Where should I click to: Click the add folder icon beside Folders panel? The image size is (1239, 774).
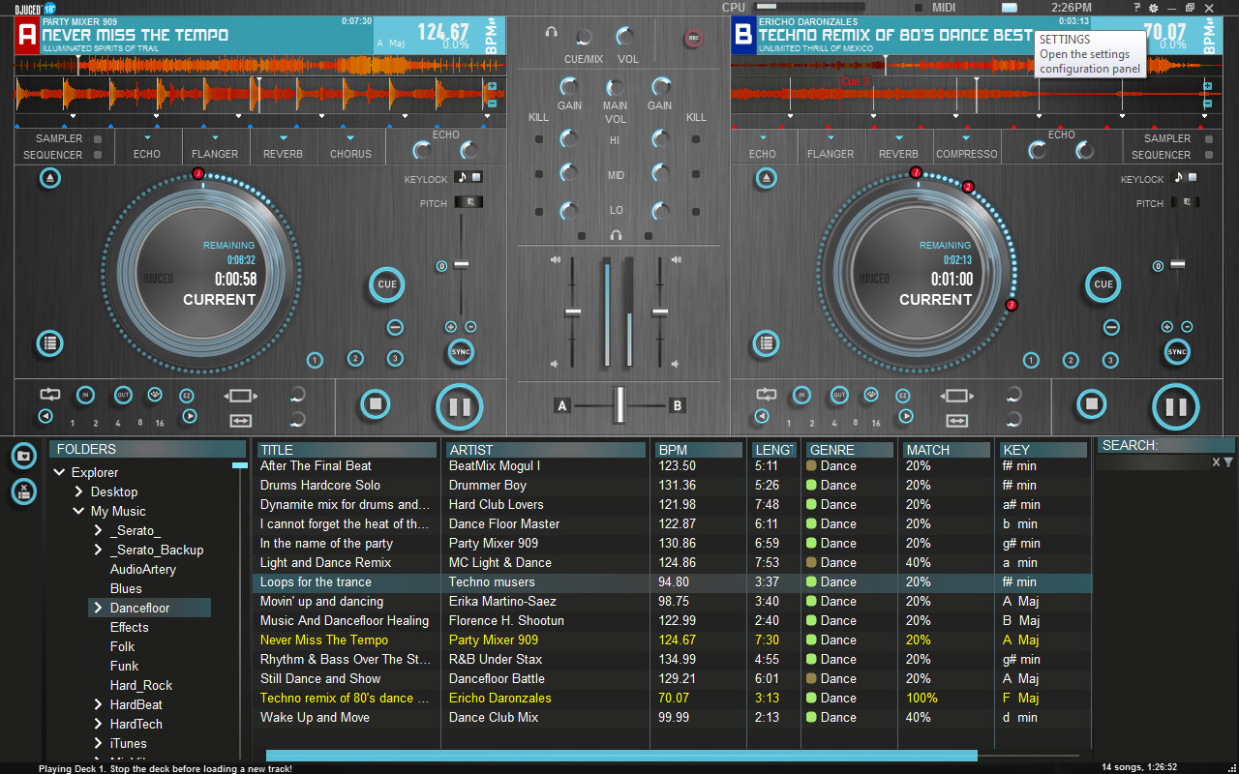(x=24, y=455)
